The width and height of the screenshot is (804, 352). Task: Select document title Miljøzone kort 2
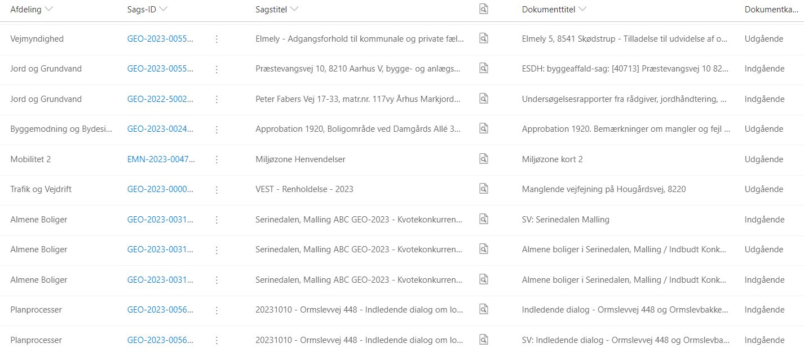(x=553, y=159)
